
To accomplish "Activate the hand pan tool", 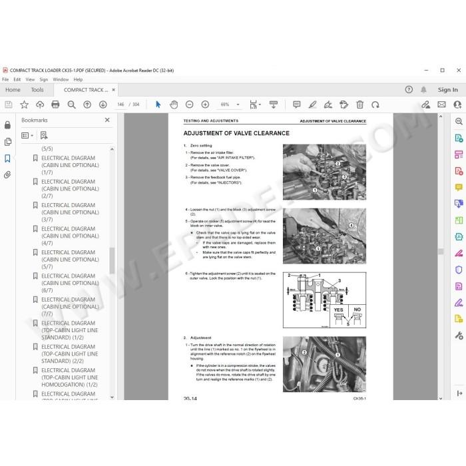I will tap(174, 105).
